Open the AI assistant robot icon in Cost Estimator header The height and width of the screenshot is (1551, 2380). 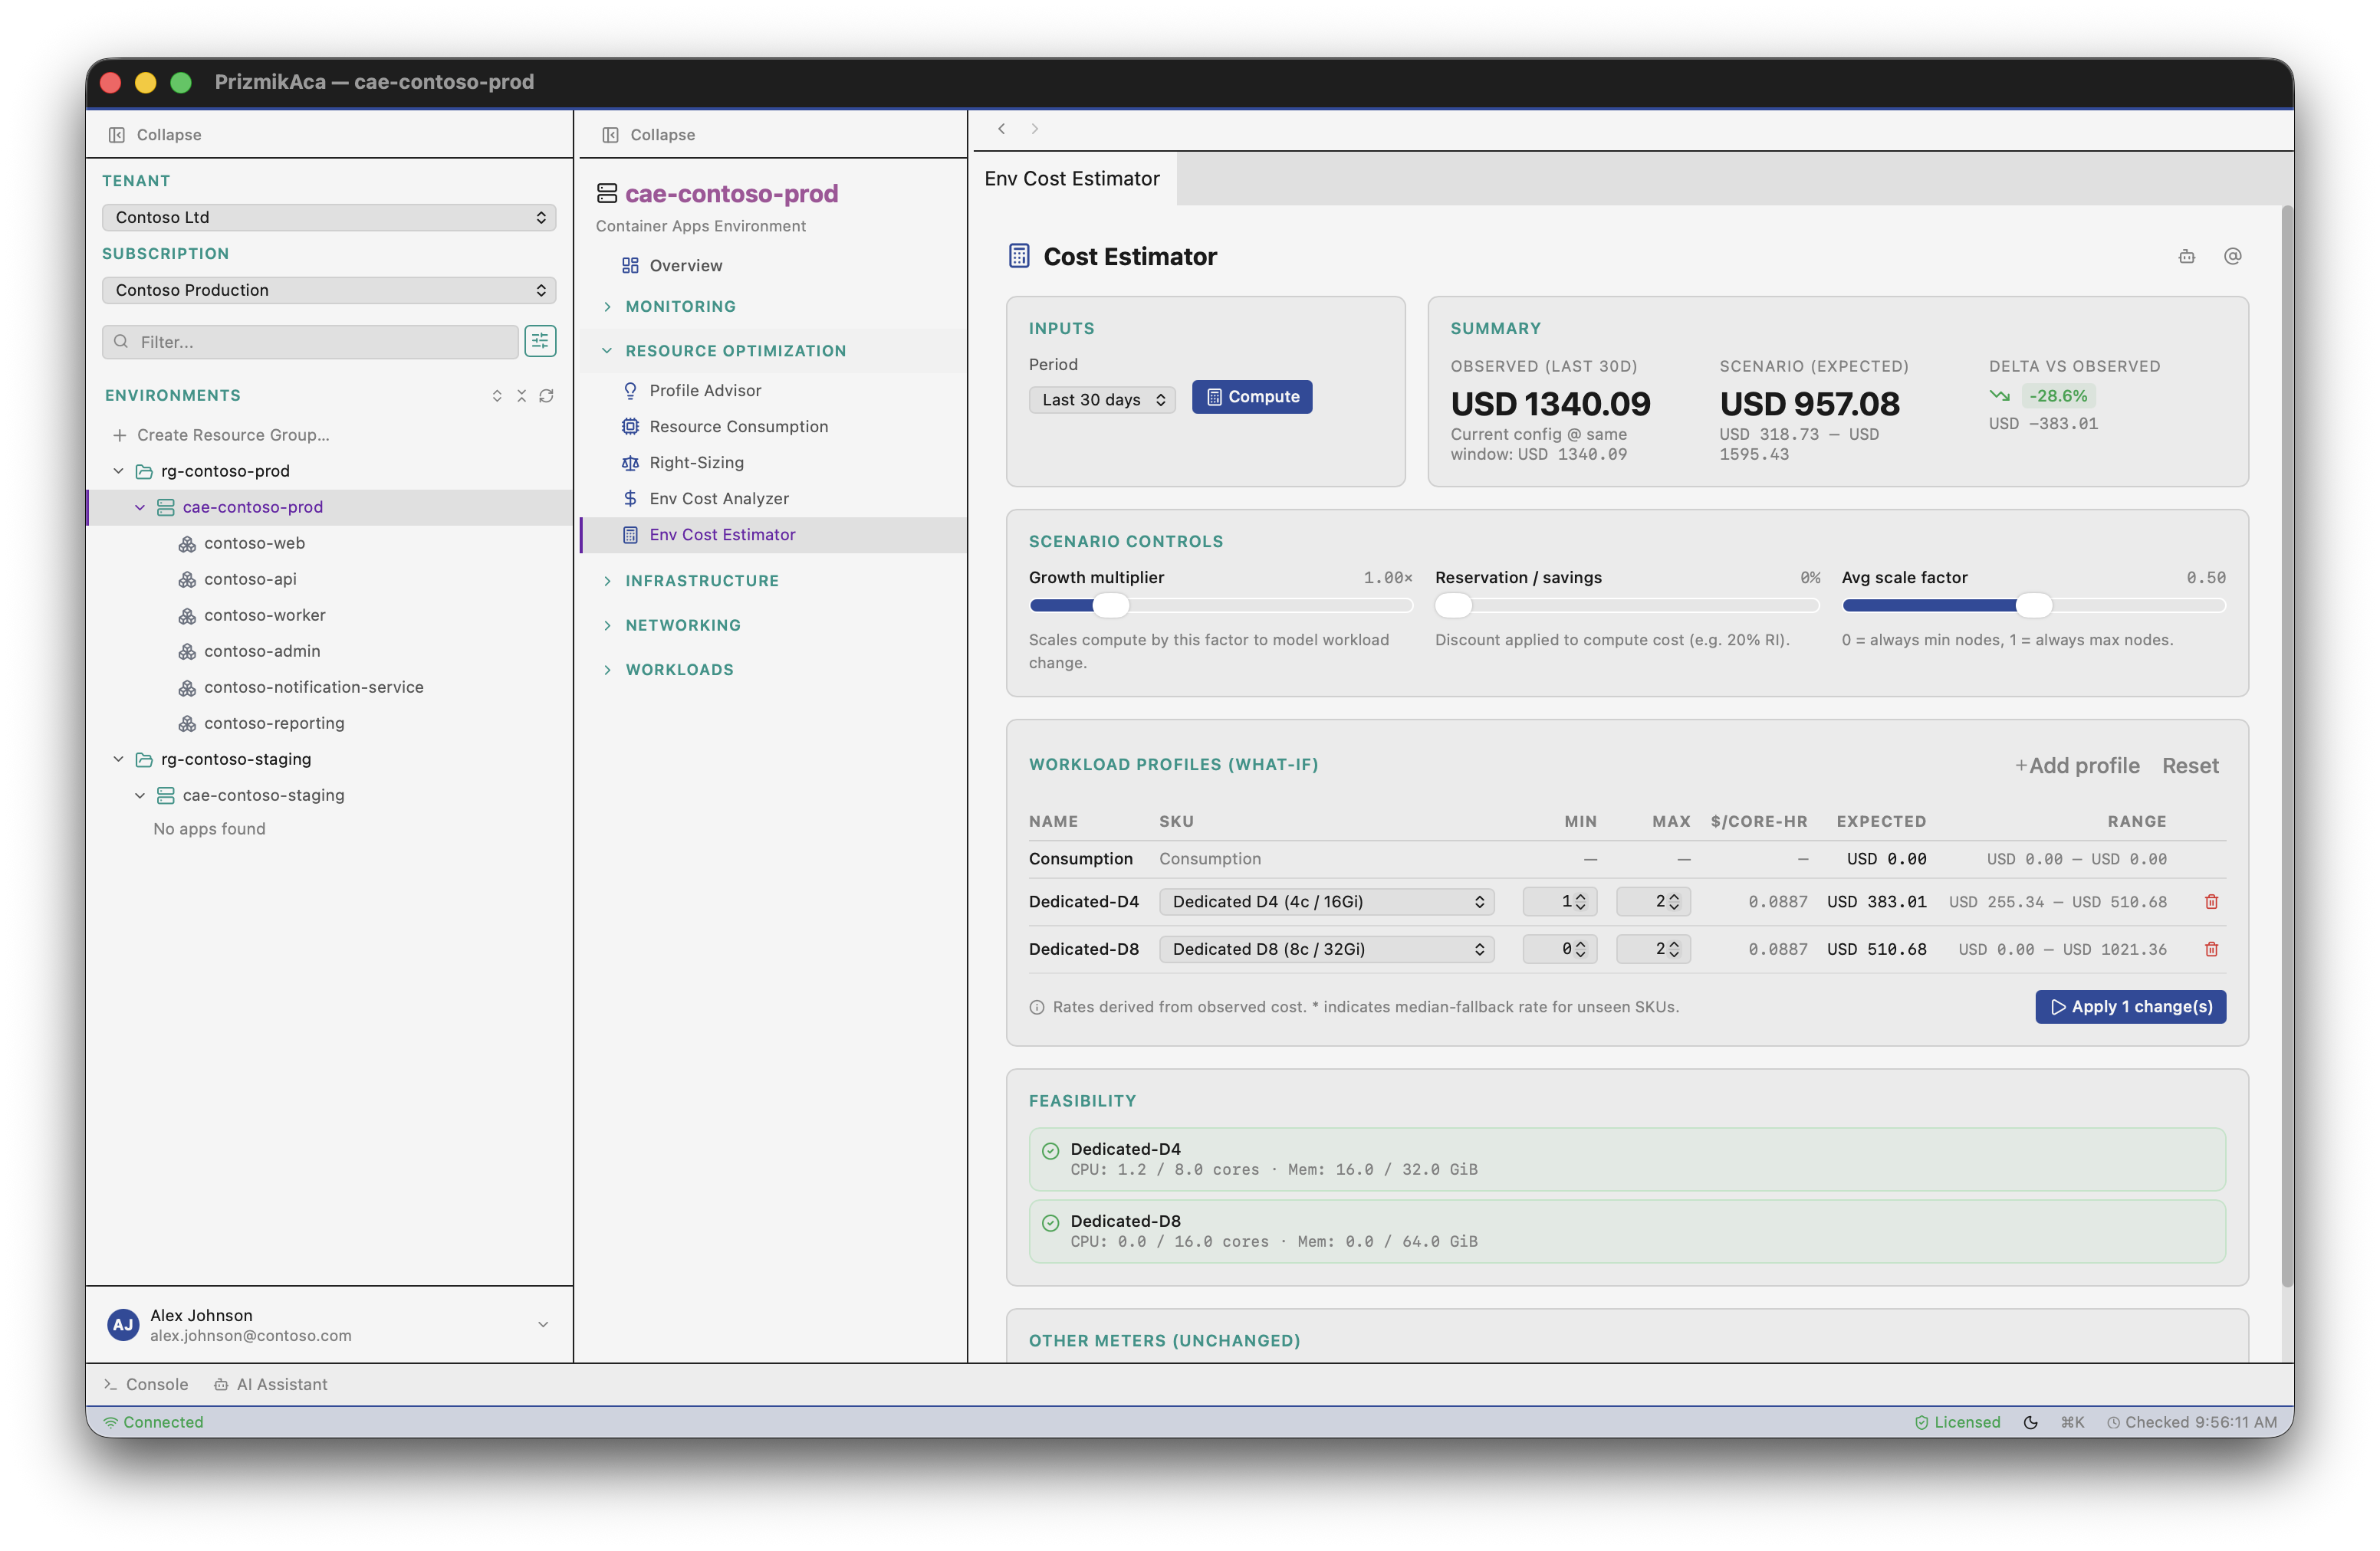(2187, 257)
